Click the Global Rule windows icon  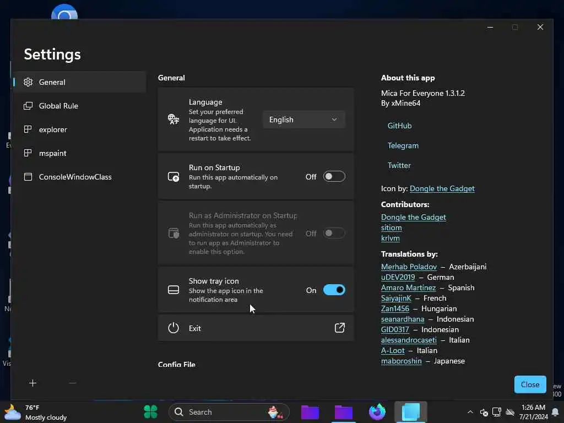click(x=28, y=106)
